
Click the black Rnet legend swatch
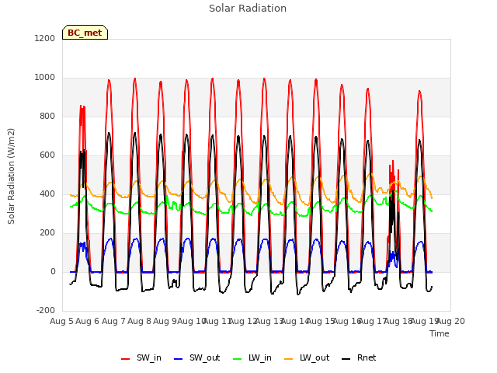coord(346,359)
